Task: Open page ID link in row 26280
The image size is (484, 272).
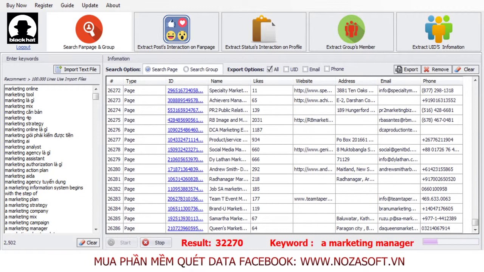Action: coord(185,169)
